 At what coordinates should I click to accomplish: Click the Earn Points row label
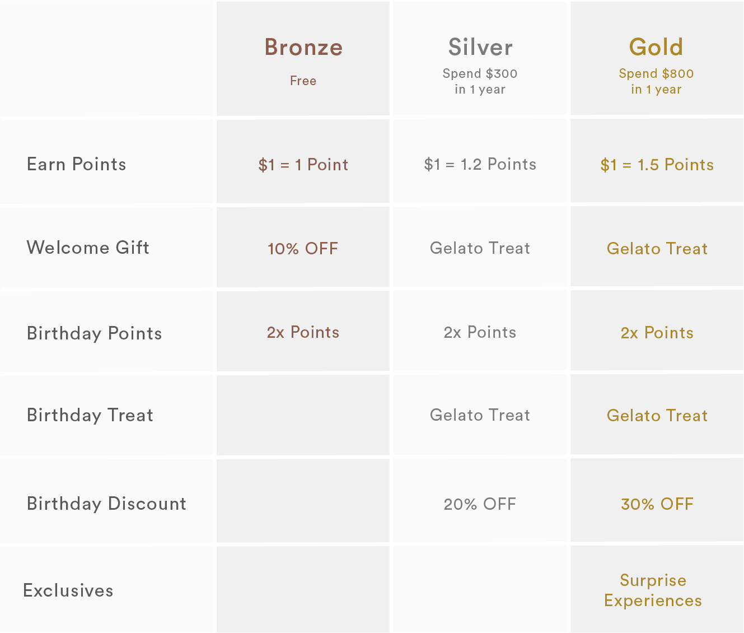coord(77,164)
